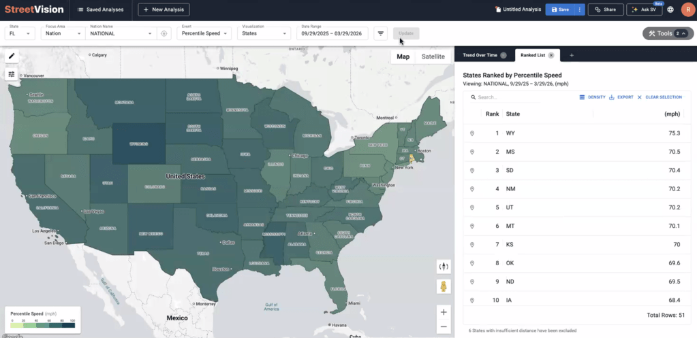
Task: Open the Visualization dropdown set to States
Action: click(264, 33)
